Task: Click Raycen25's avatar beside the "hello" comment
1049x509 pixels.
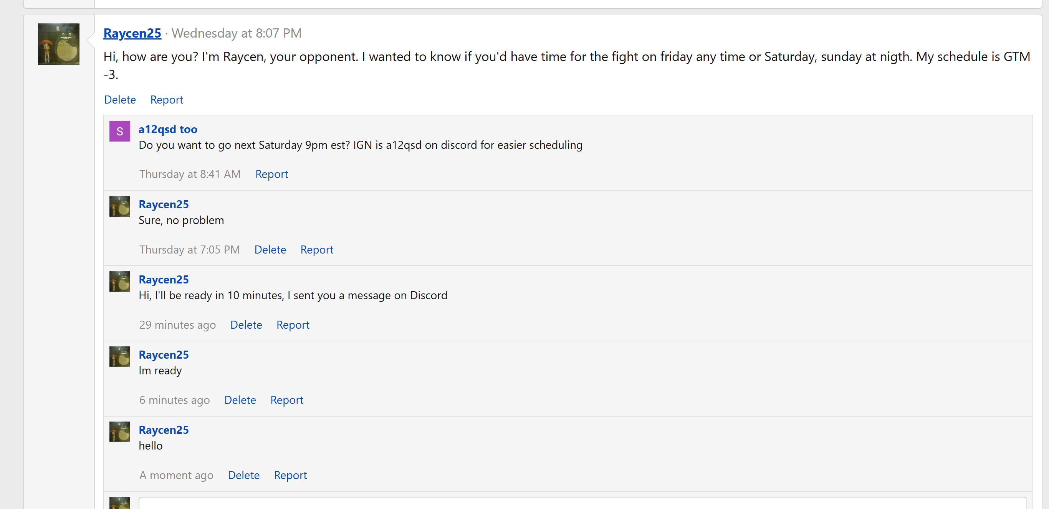Action: click(119, 432)
